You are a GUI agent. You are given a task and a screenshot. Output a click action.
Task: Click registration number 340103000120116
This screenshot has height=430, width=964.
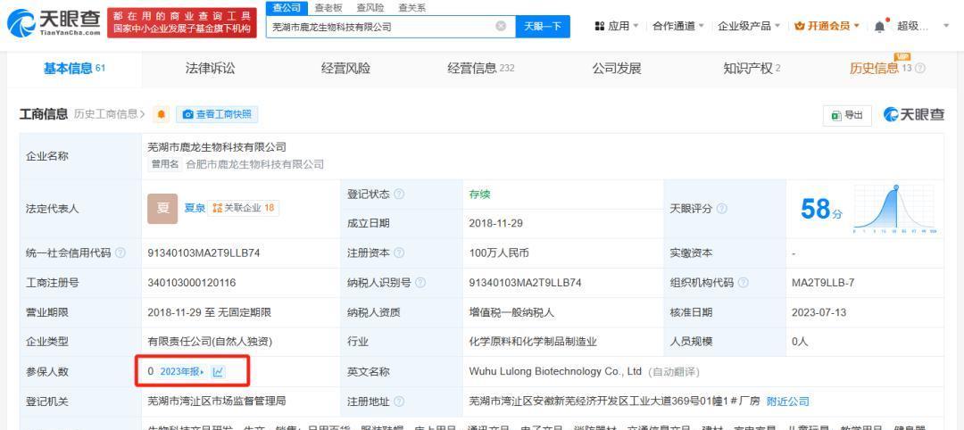coord(191,283)
